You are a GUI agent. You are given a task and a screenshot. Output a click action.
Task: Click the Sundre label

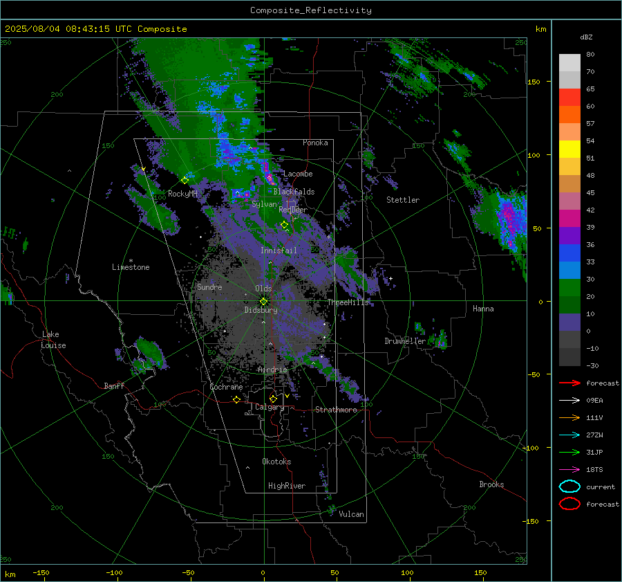pyautogui.click(x=209, y=287)
